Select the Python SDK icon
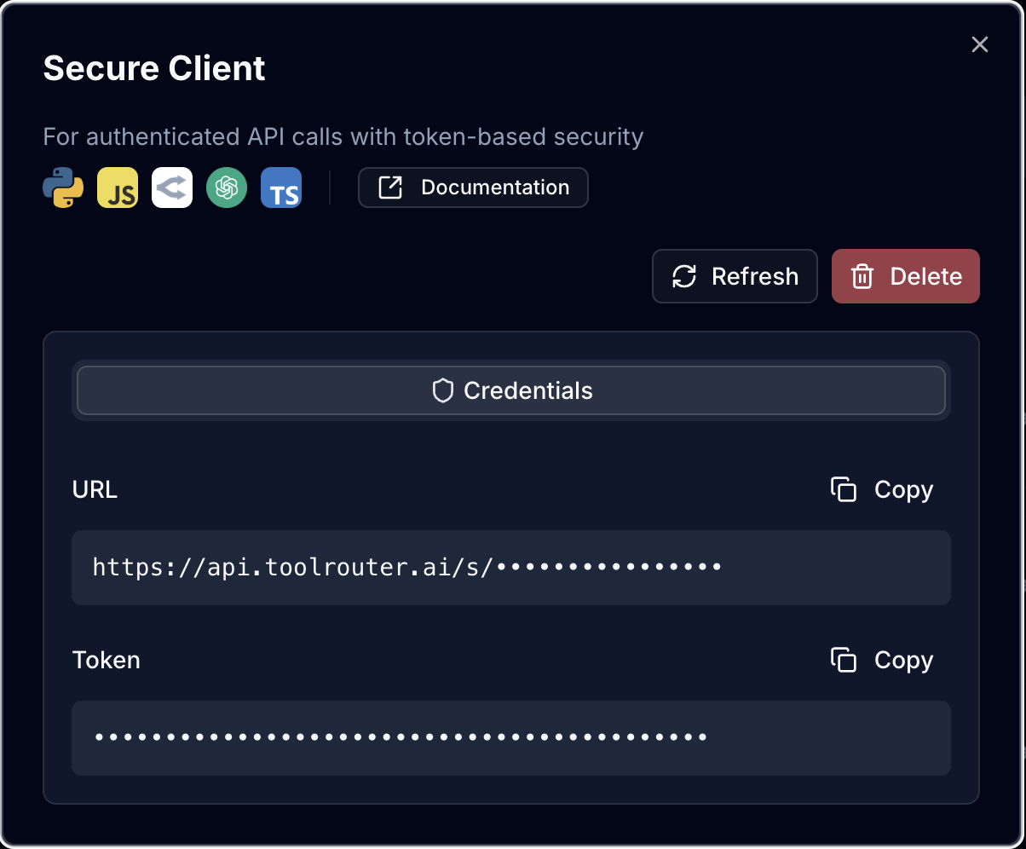Viewport: 1026px width, 849px height. coord(62,188)
